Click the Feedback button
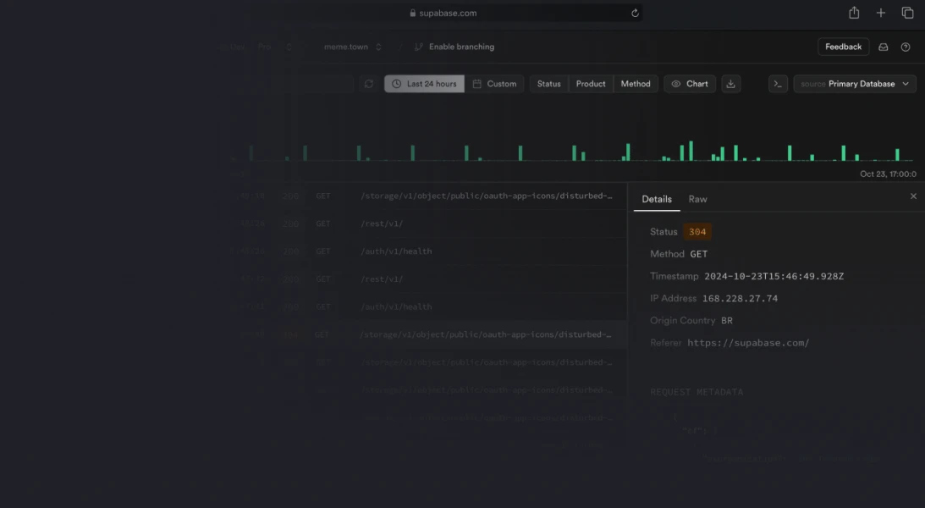The height and width of the screenshot is (508, 925). pyautogui.click(x=843, y=47)
